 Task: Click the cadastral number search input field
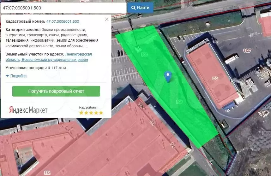[x=63, y=8]
